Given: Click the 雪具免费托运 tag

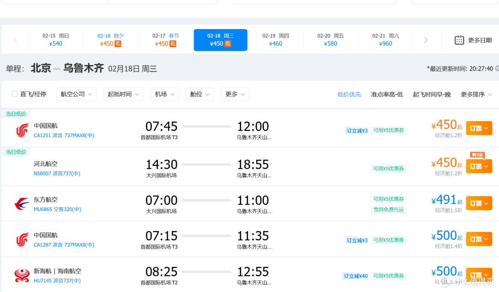Looking at the screenshot, I should 389,210.
